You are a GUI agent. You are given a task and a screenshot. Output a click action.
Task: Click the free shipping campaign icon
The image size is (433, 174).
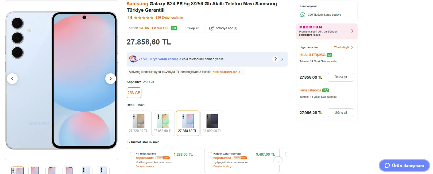(x=303, y=15)
